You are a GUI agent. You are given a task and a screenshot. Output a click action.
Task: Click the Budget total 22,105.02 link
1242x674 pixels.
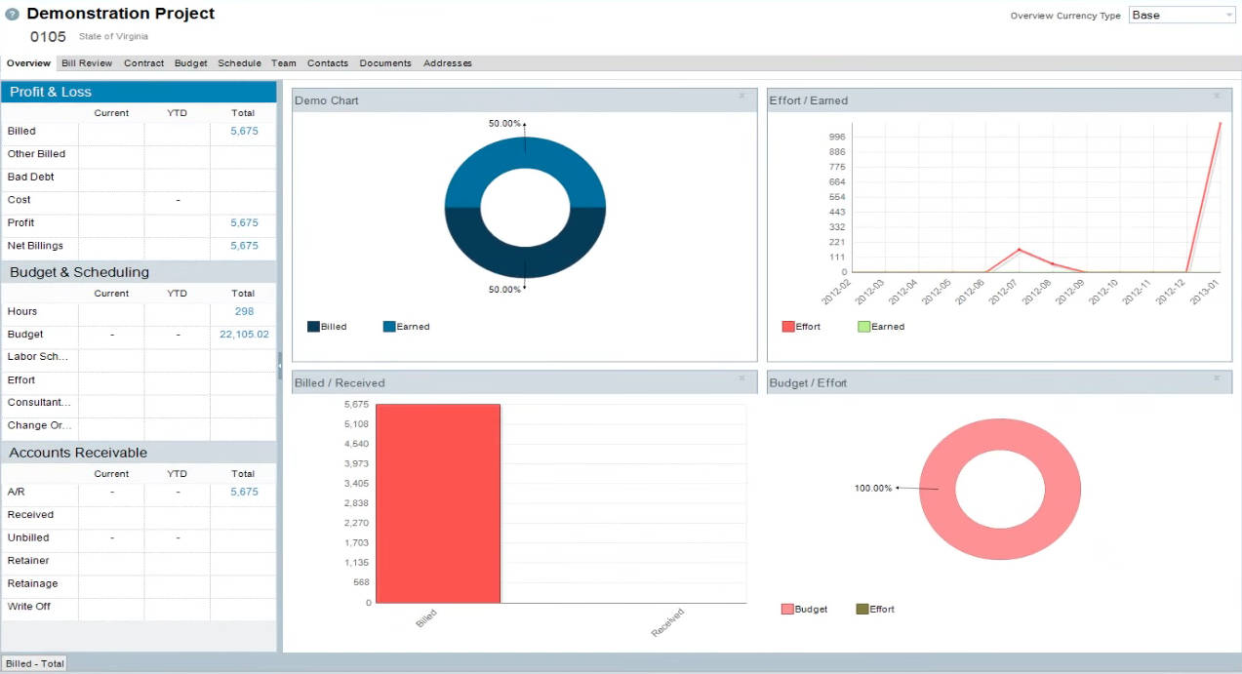(244, 335)
